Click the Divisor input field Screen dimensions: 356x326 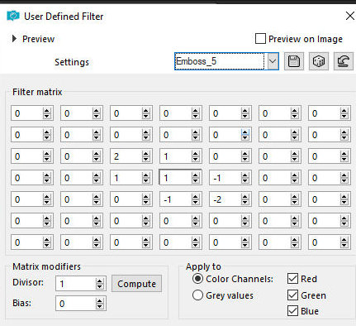pos(76,284)
